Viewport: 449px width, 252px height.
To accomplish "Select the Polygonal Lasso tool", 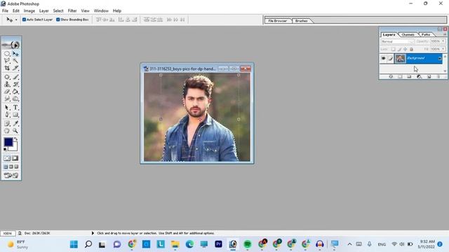I will coord(7,61).
